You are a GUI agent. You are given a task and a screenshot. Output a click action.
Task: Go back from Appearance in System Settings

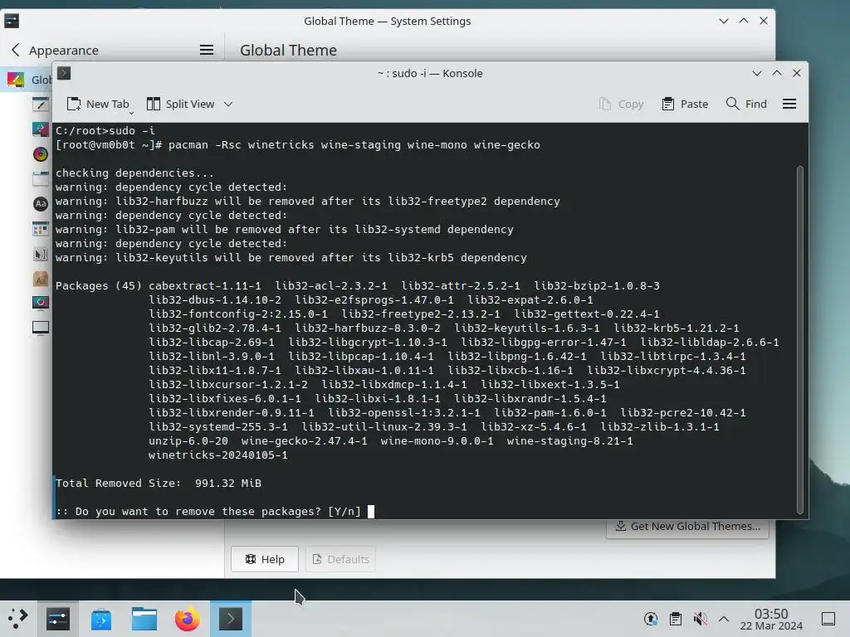15,50
